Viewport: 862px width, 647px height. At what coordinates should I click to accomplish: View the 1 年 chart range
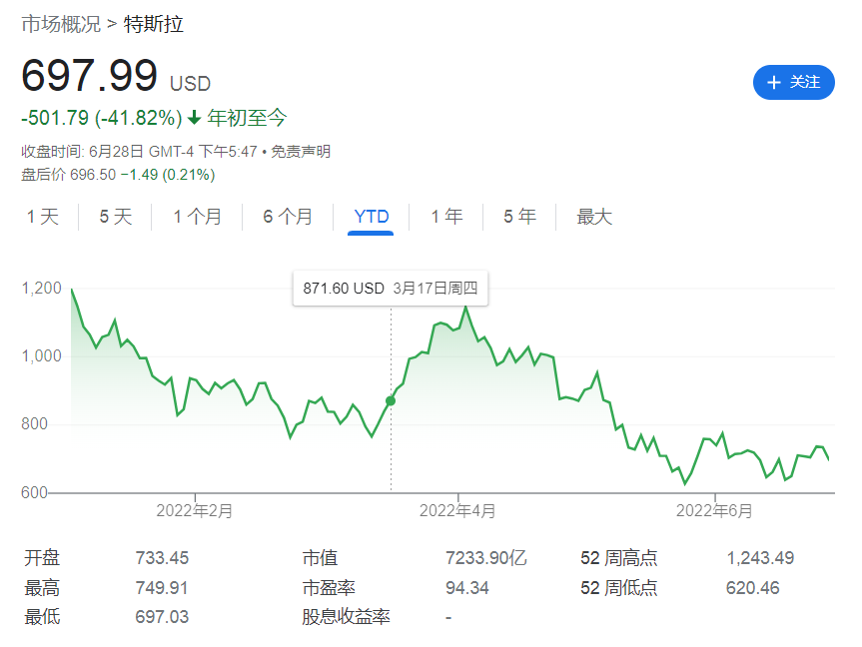(x=446, y=217)
